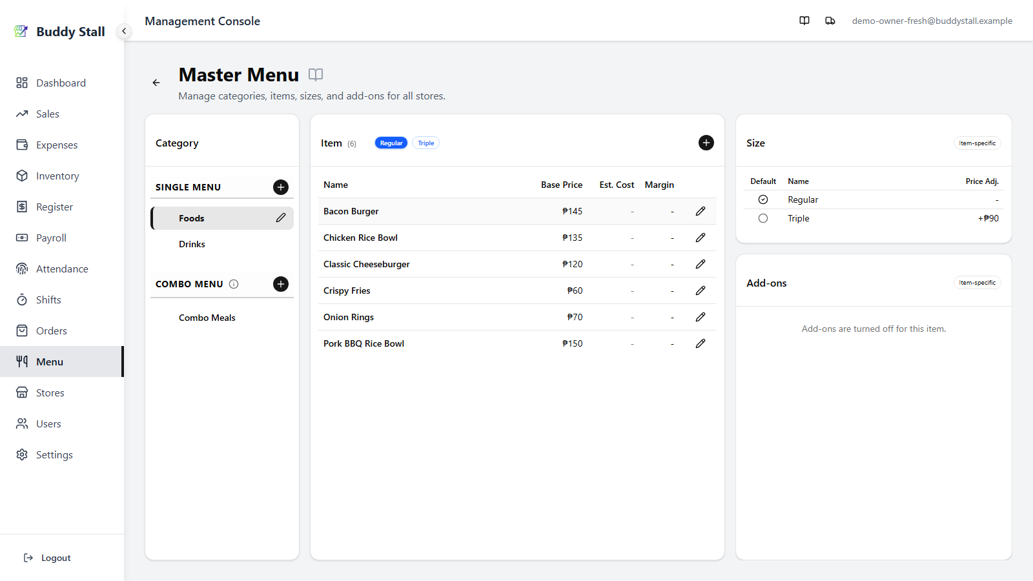
Task: Open the Register page
Action: pos(61,207)
